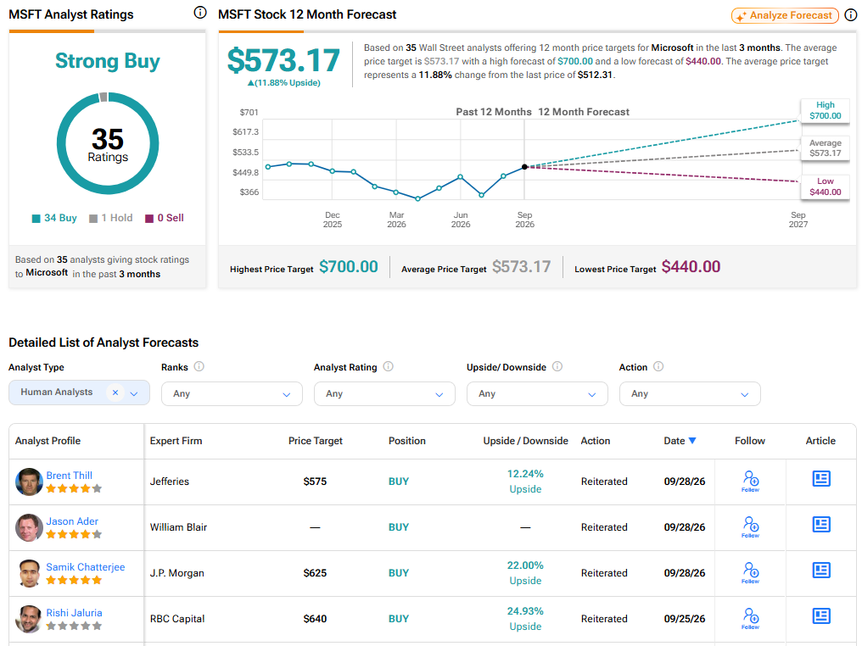Open the Ranks dropdown
Image resolution: width=862 pixels, height=646 pixels.
[232, 394]
